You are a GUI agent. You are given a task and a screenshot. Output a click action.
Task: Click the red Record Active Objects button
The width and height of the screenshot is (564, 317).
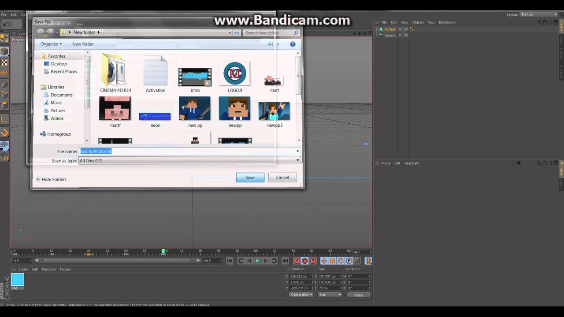(297, 261)
